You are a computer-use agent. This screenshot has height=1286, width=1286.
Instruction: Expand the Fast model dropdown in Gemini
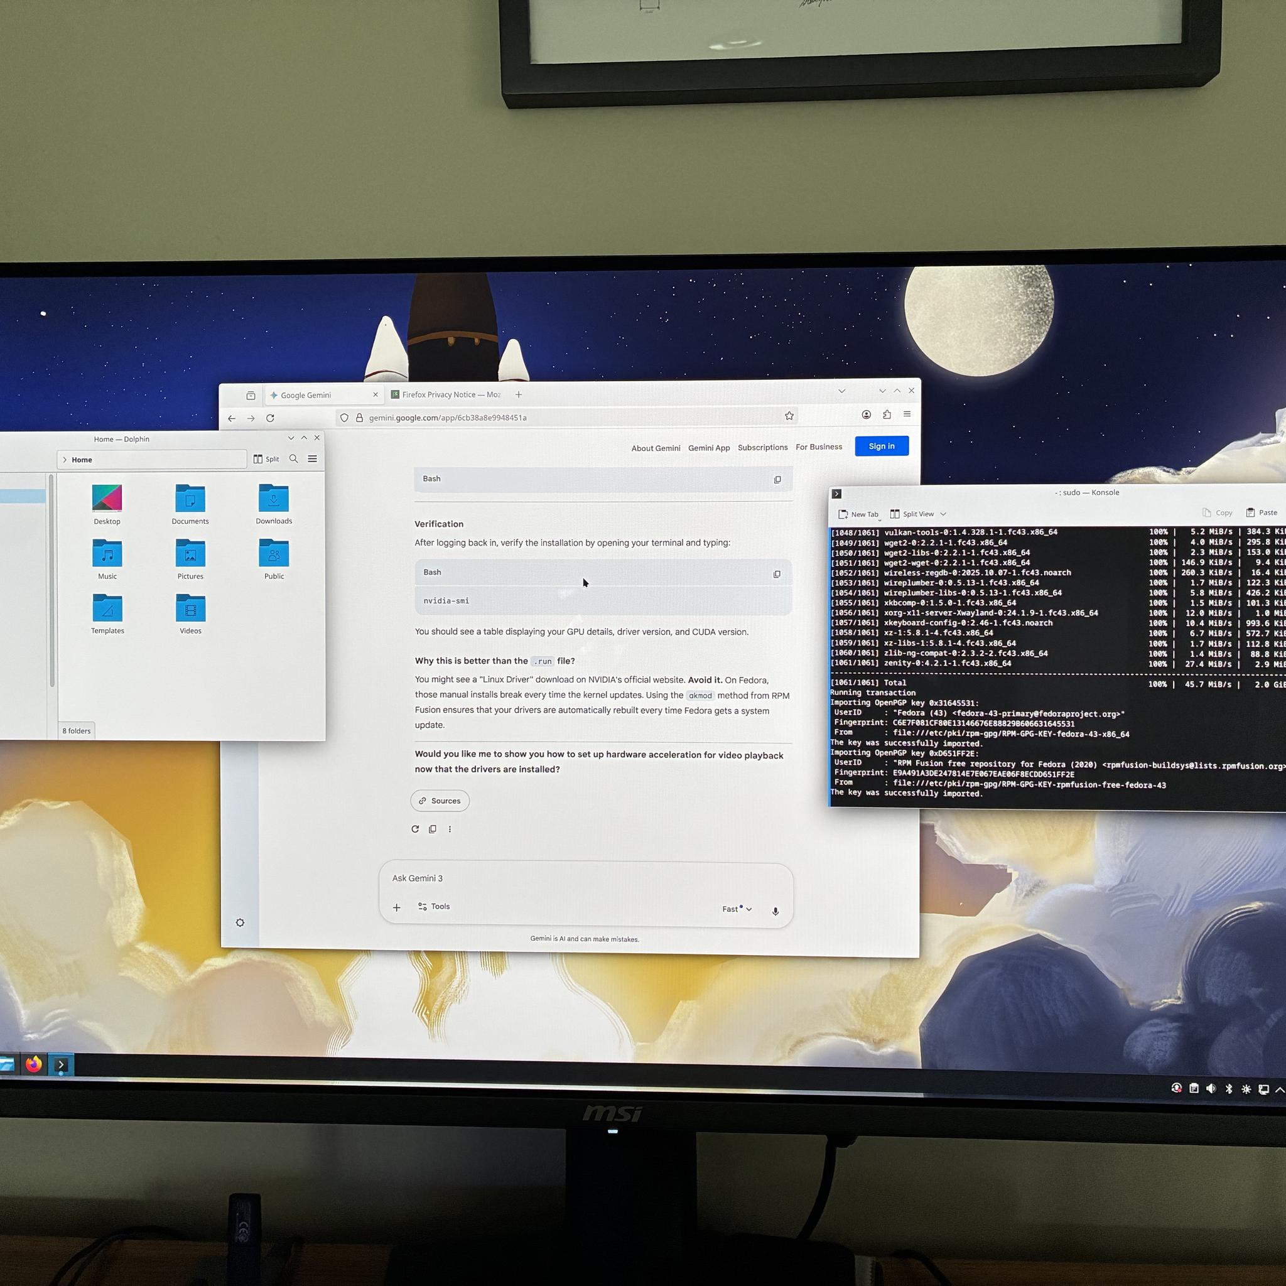737,909
